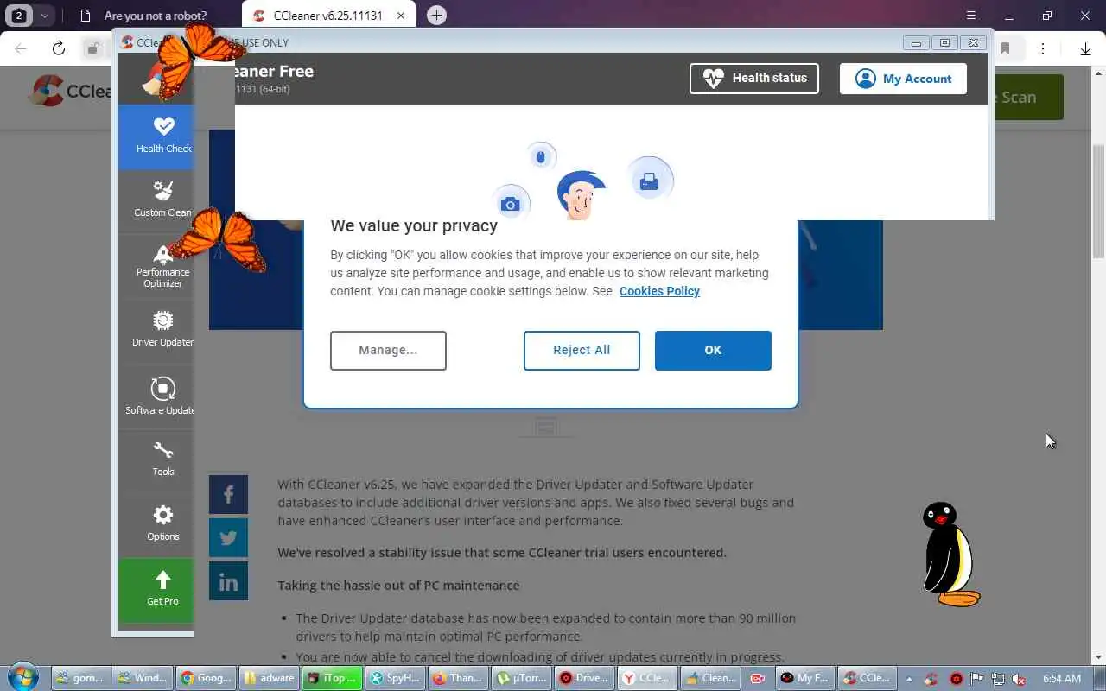Click the mouse icon in Health Check illustration
The height and width of the screenshot is (691, 1106).
(x=542, y=156)
